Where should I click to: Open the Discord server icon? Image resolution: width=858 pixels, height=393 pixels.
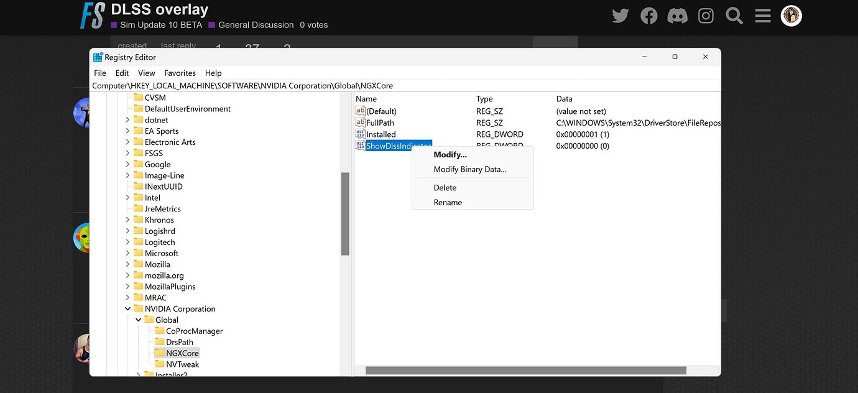pyautogui.click(x=677, y=16)
